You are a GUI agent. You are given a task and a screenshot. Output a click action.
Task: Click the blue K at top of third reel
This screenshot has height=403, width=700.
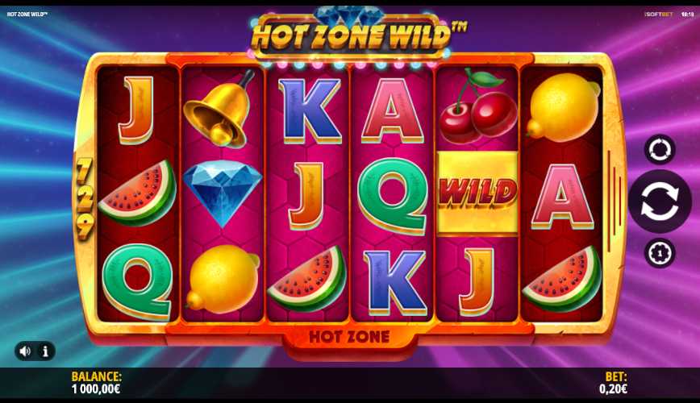(309, 110)
